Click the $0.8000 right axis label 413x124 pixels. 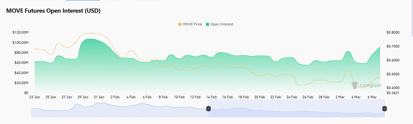[393, 33]
